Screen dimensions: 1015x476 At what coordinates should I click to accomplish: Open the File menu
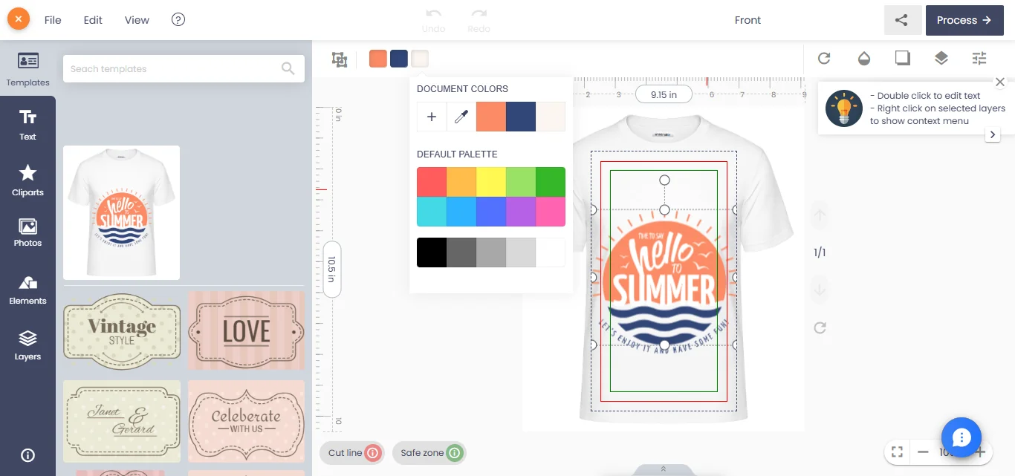pos(53,20)
